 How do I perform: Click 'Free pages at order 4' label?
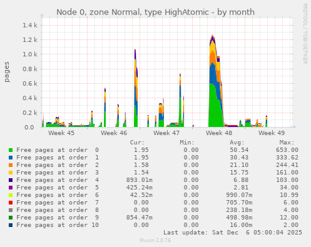58,180
